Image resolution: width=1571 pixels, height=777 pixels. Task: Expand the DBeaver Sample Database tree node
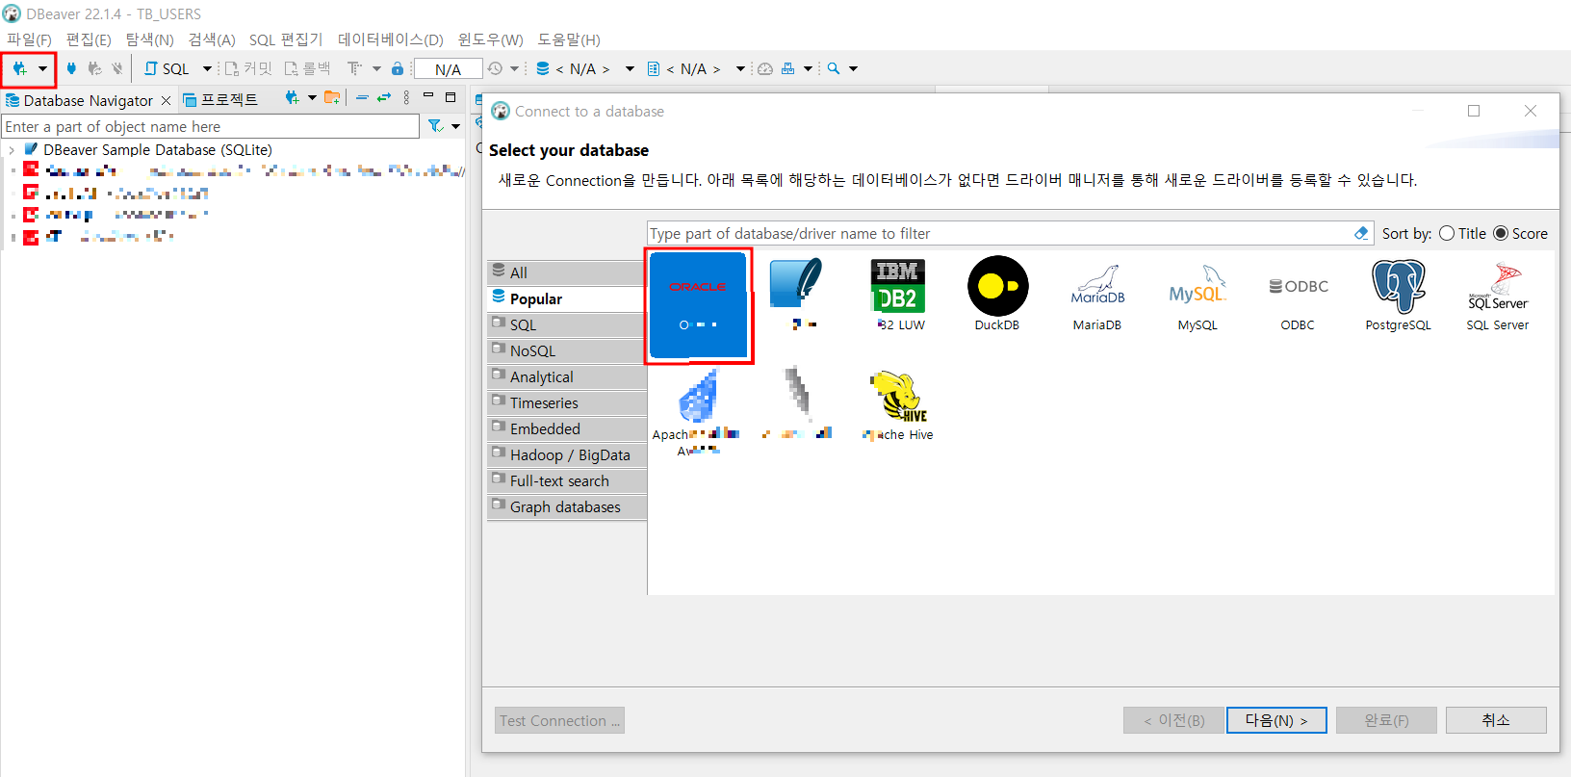pos(11,150)
